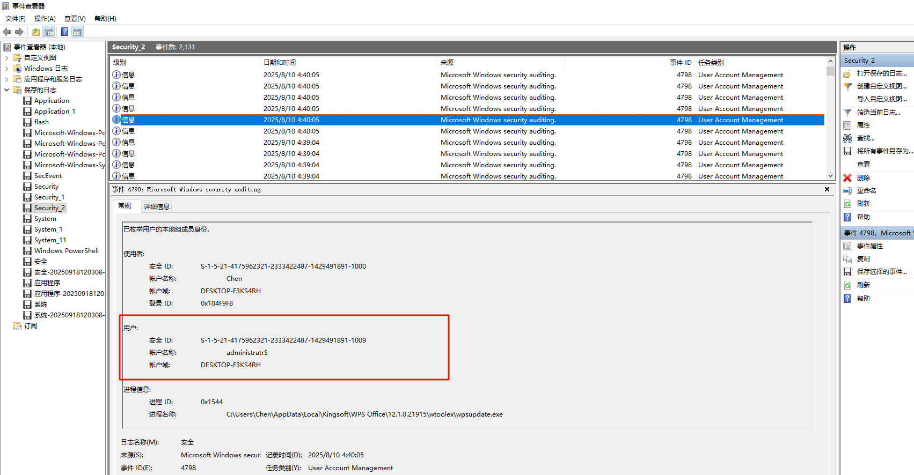The height and width of the screenshot is (475, 914).
Task: Close the event preview pane
Action: [827, 189]
